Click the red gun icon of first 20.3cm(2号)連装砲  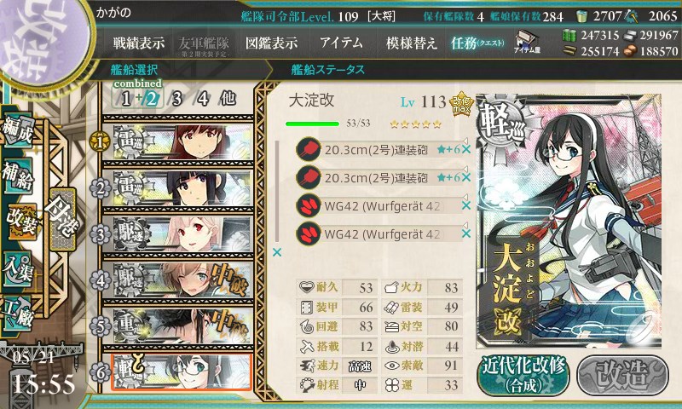(x=309, y=149)
